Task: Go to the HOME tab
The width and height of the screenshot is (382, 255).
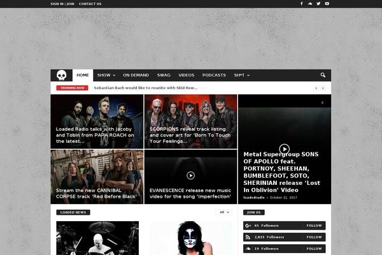Action: click(x=83, y=75)
